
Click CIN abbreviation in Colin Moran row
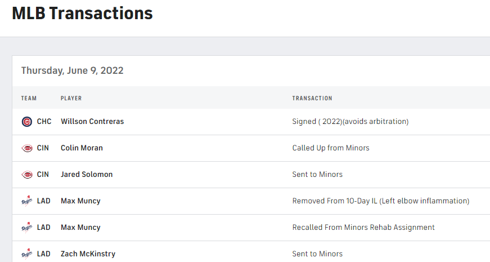click(x=43, y=148)
